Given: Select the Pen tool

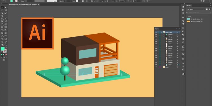Looking at the screenshot, I should pyautogui.click(x=2, y=13).
